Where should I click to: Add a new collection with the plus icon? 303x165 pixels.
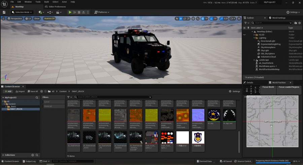point(32,155)
